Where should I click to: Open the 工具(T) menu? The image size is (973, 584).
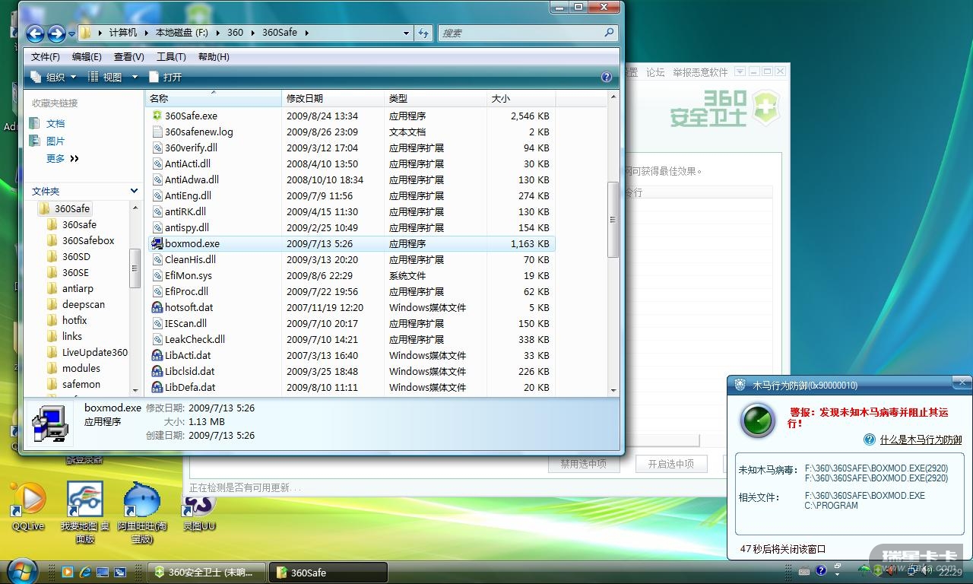pos(171,56)
